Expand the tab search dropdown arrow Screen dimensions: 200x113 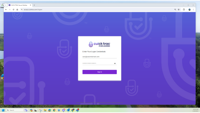point(5,5)
